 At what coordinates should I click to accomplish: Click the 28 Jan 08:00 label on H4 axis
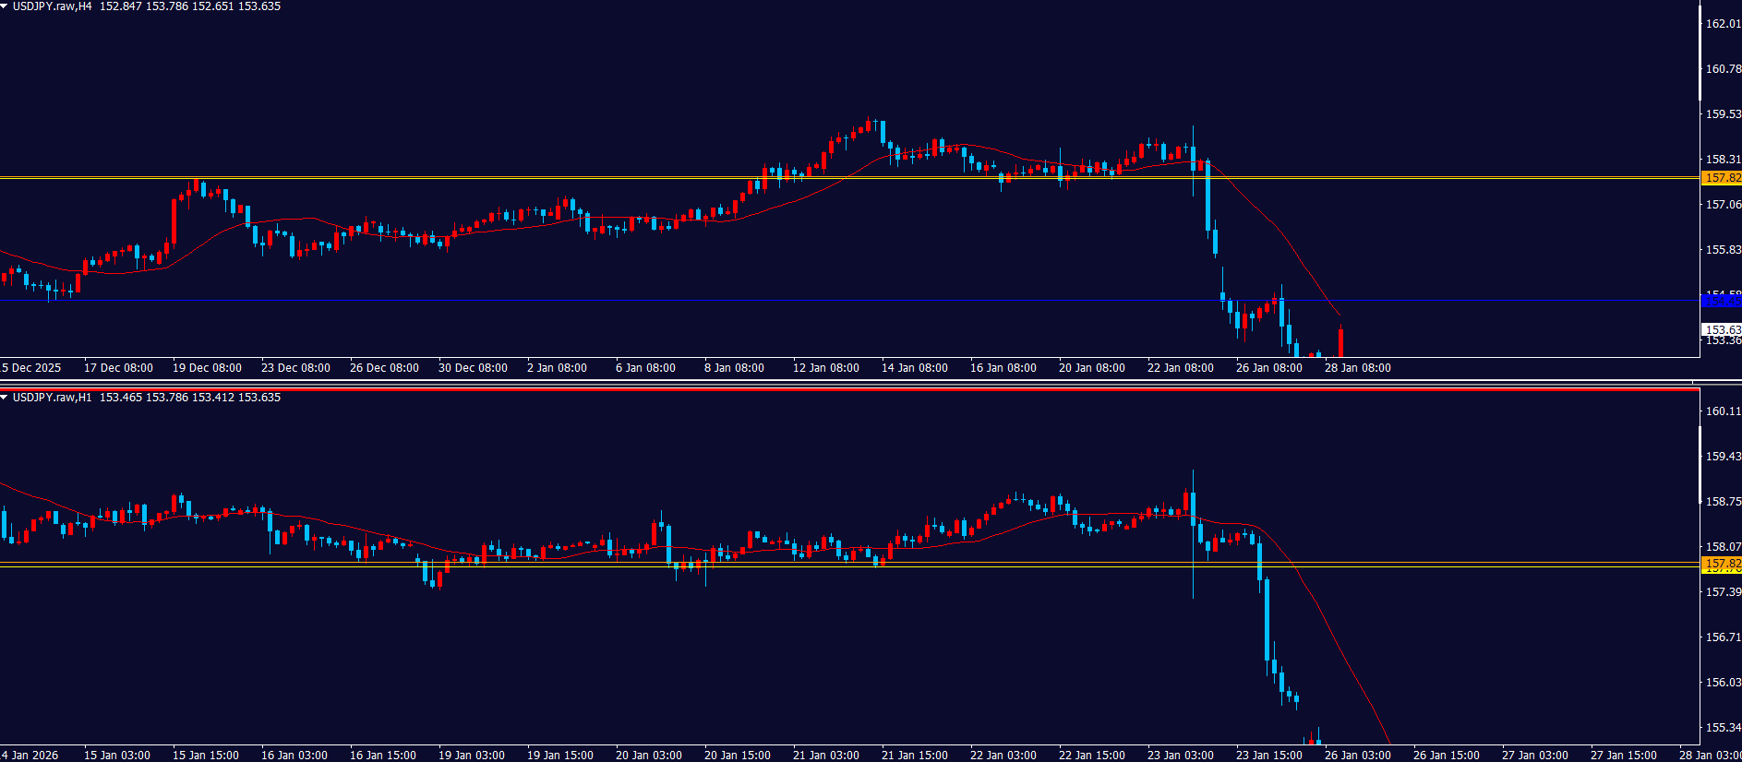(1357, 368)
